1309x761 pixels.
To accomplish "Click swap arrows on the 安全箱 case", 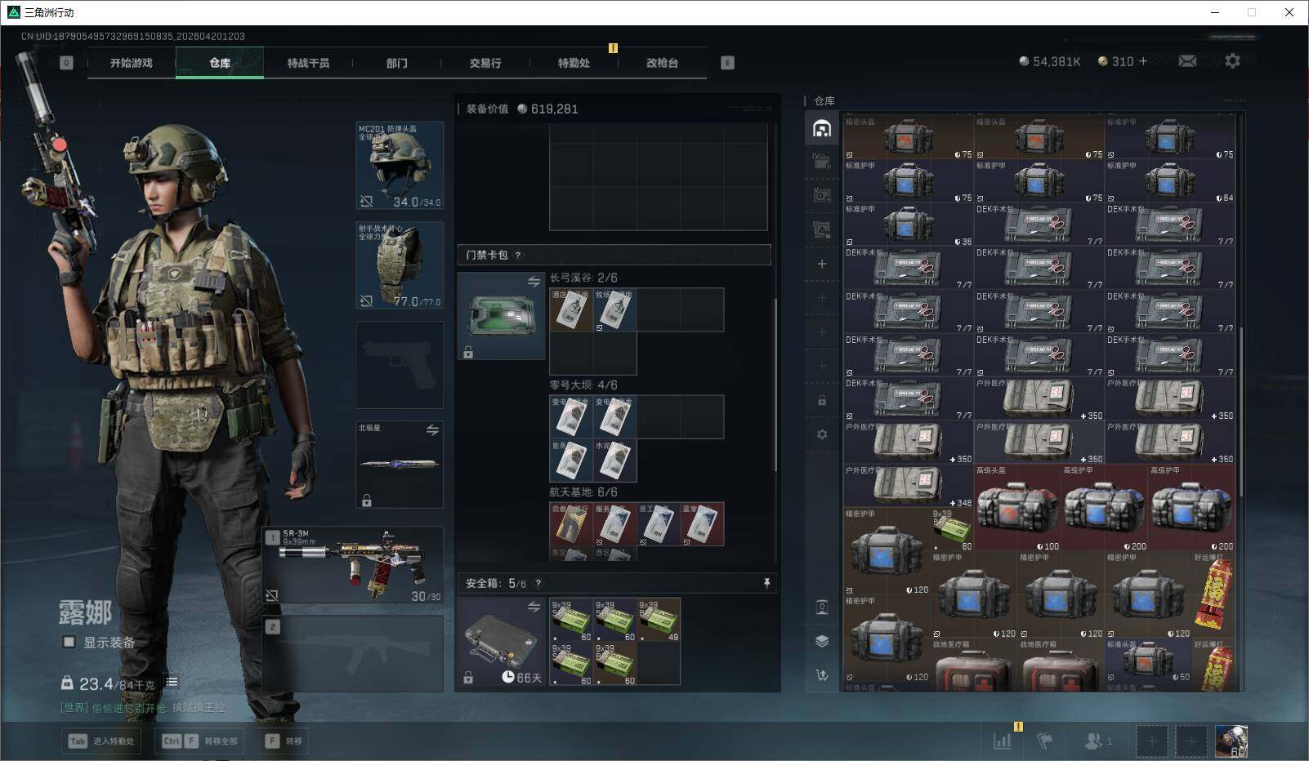I will 534,607.
